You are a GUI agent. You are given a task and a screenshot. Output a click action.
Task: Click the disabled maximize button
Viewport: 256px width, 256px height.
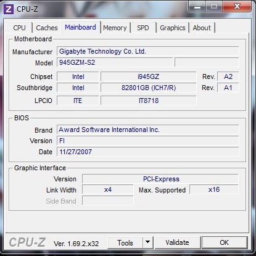(x=214, y=7)
